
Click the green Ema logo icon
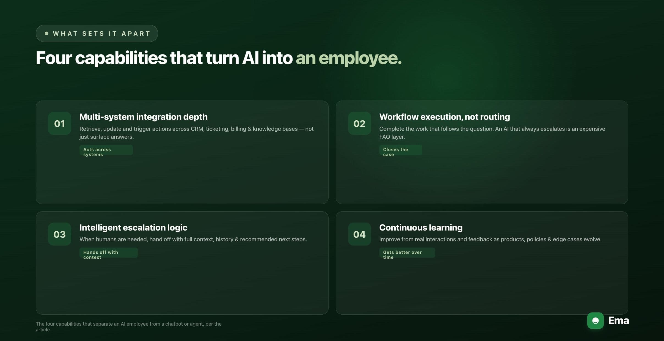tap(595, 321)
